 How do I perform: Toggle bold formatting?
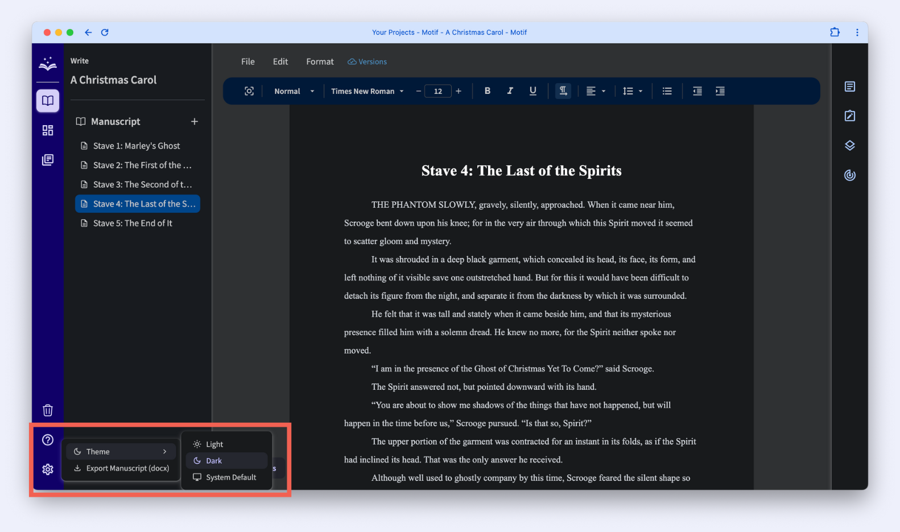488,91
